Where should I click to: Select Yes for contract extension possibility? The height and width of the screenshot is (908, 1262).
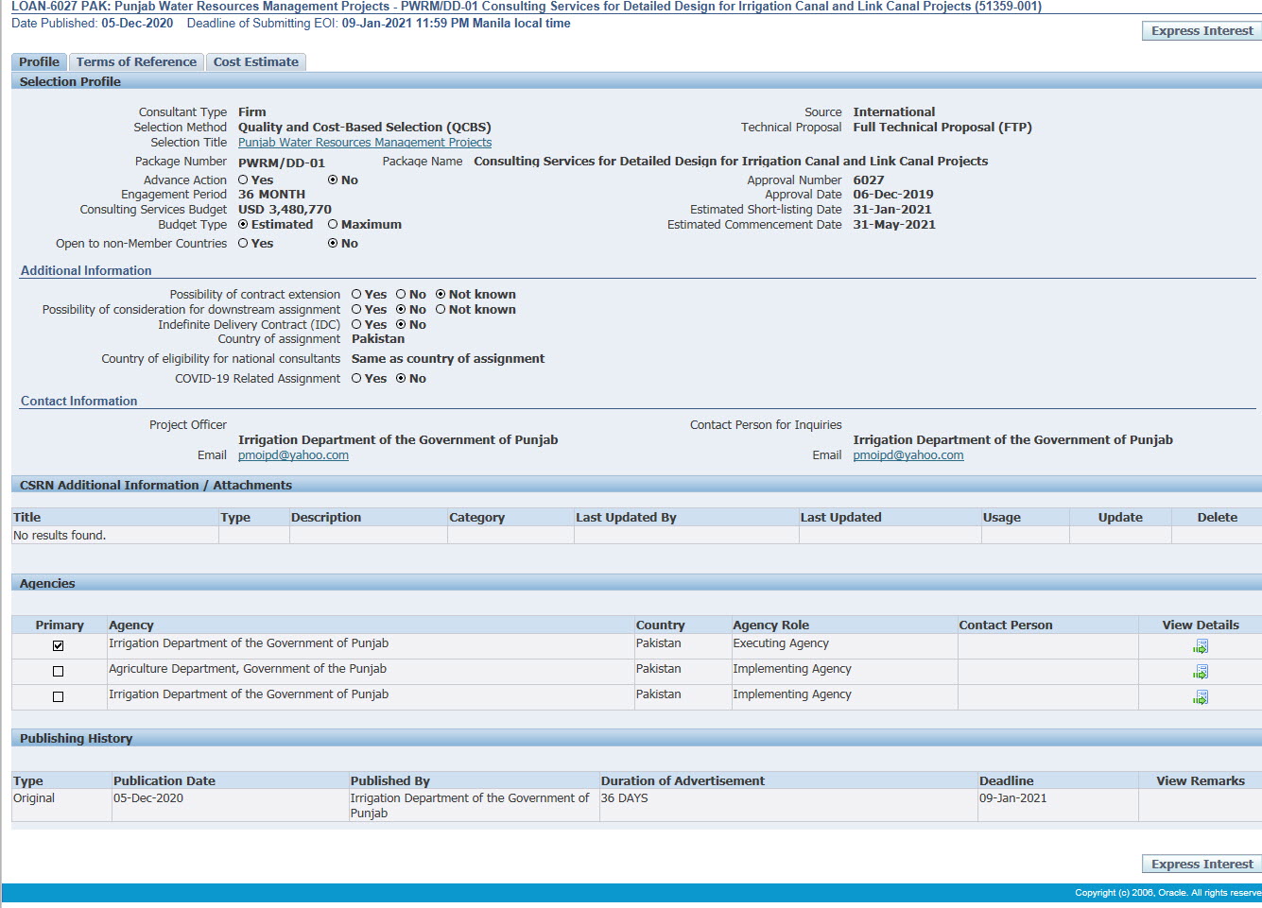tap(356, 295)
